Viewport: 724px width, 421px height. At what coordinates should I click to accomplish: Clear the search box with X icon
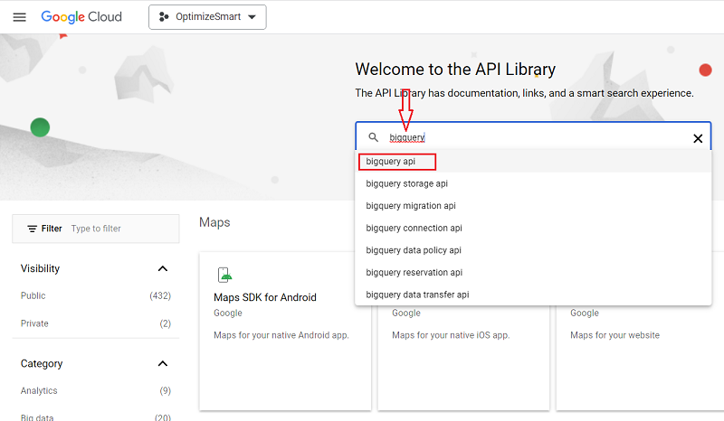pos(698,138)
